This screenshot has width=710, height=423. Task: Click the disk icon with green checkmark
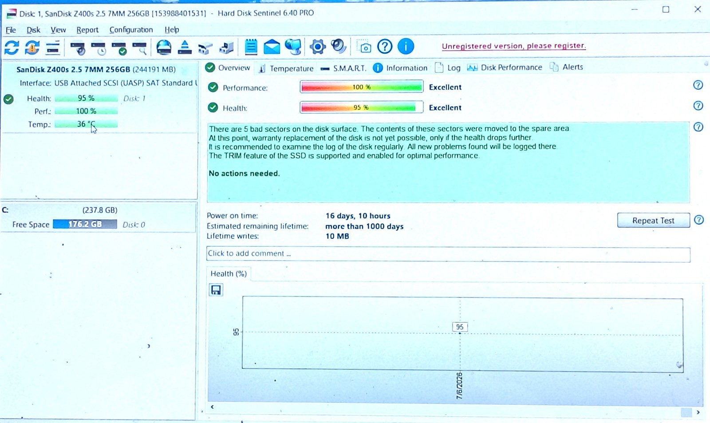point(119,47)
